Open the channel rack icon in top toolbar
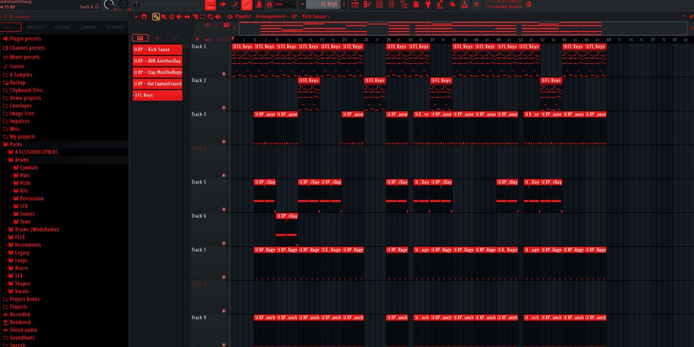This screenshot has height=347, width=694. pos(379,5)
